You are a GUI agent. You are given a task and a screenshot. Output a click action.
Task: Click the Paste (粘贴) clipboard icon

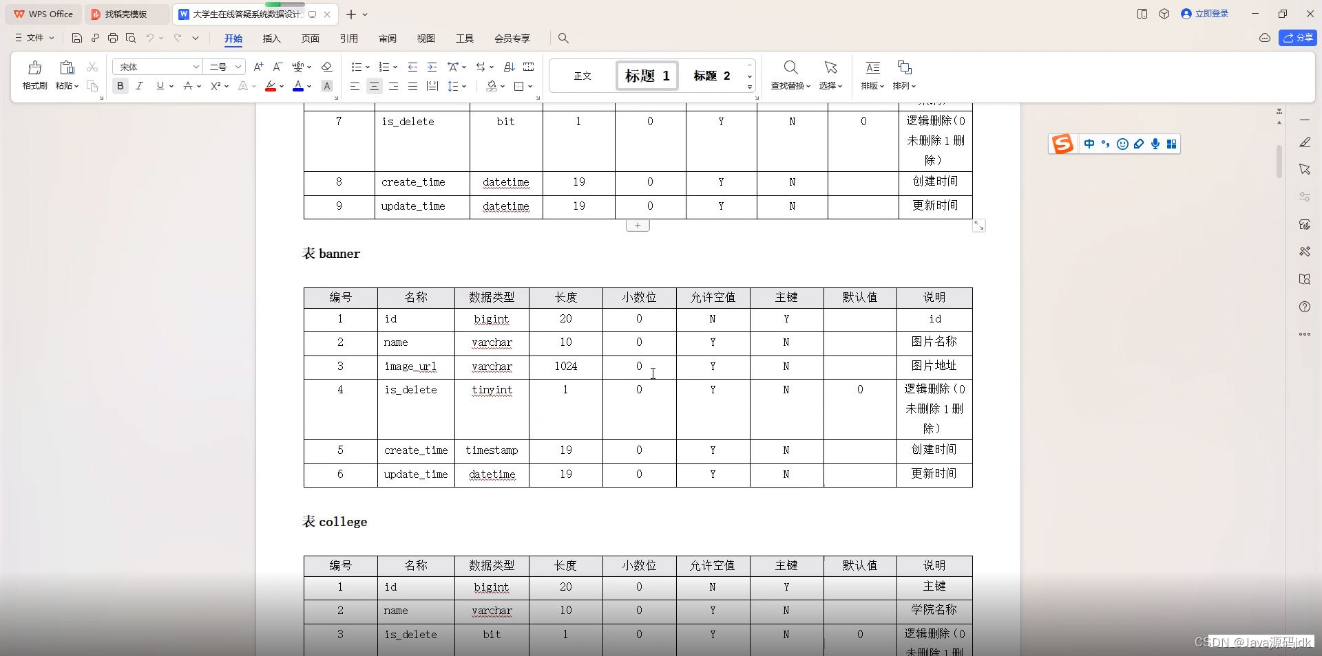pos(67,67)
